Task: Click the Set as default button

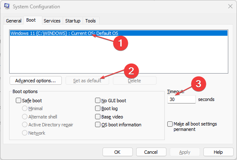Action: tap(87, 81)
